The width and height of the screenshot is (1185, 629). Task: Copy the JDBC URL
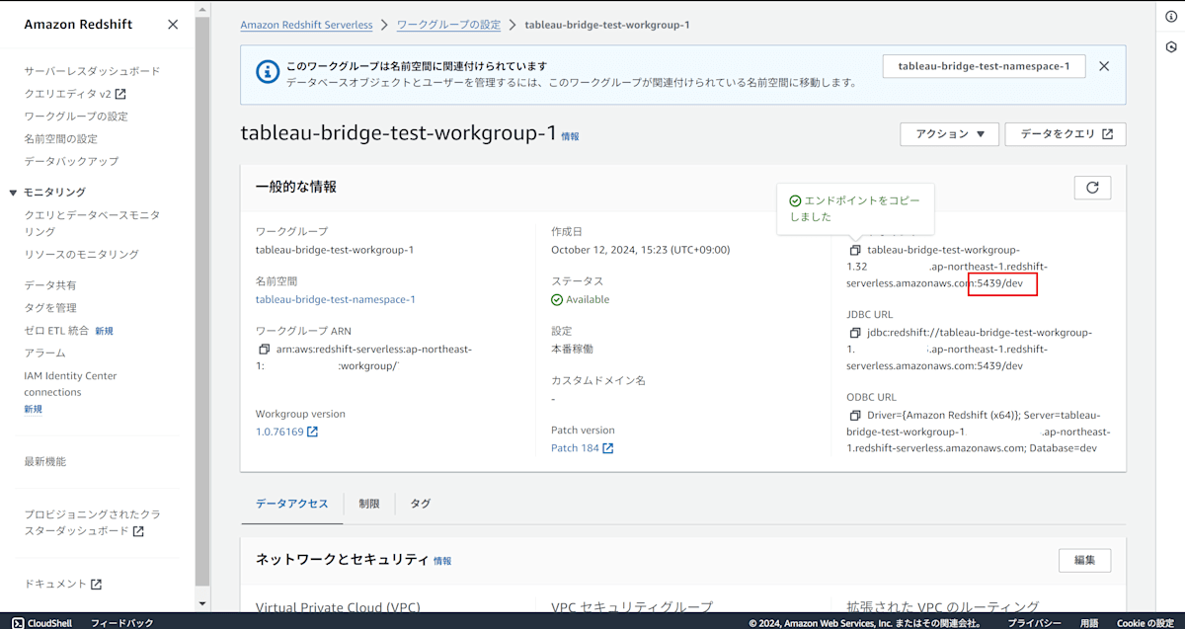tap(855, 334)
